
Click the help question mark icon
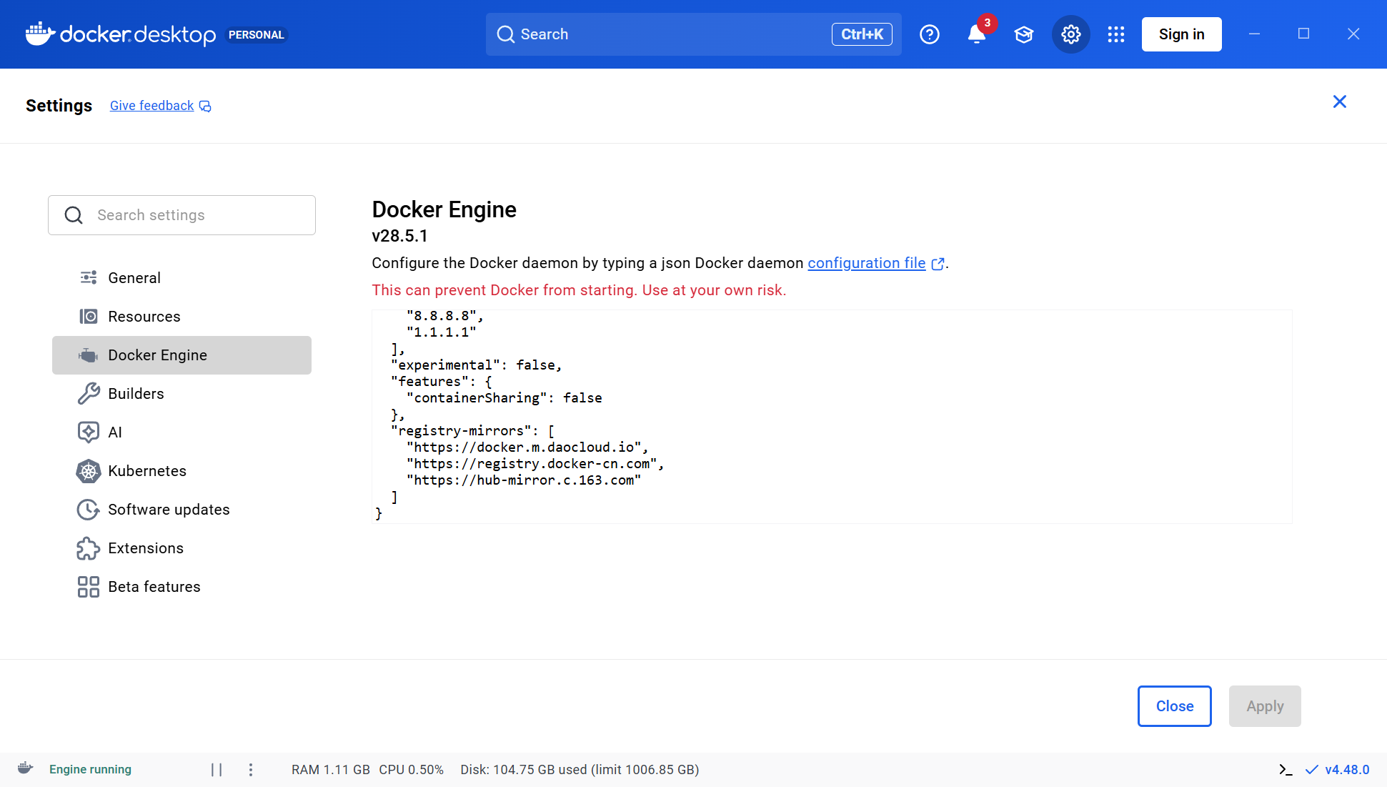929,34
